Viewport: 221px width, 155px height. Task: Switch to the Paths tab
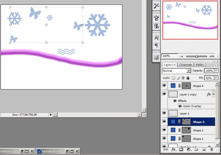click(x=200, y=65)
